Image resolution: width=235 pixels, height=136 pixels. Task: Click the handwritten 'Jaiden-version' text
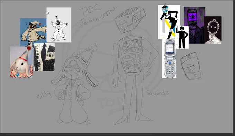(x=98, y=16)
